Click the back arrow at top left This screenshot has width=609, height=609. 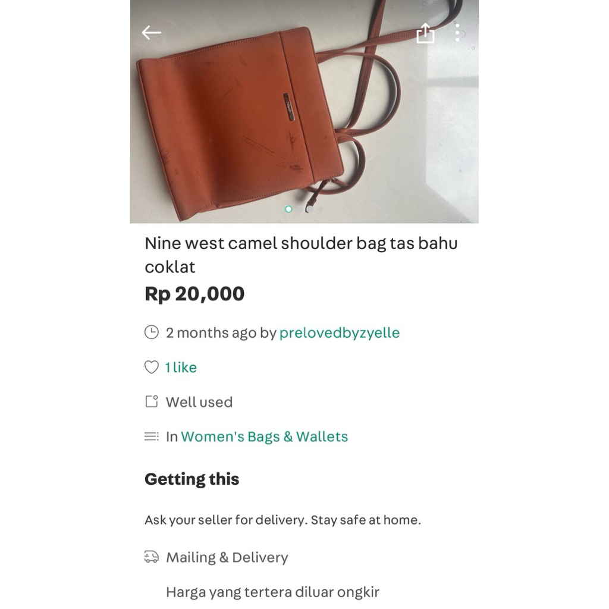(x=150, y=33)
